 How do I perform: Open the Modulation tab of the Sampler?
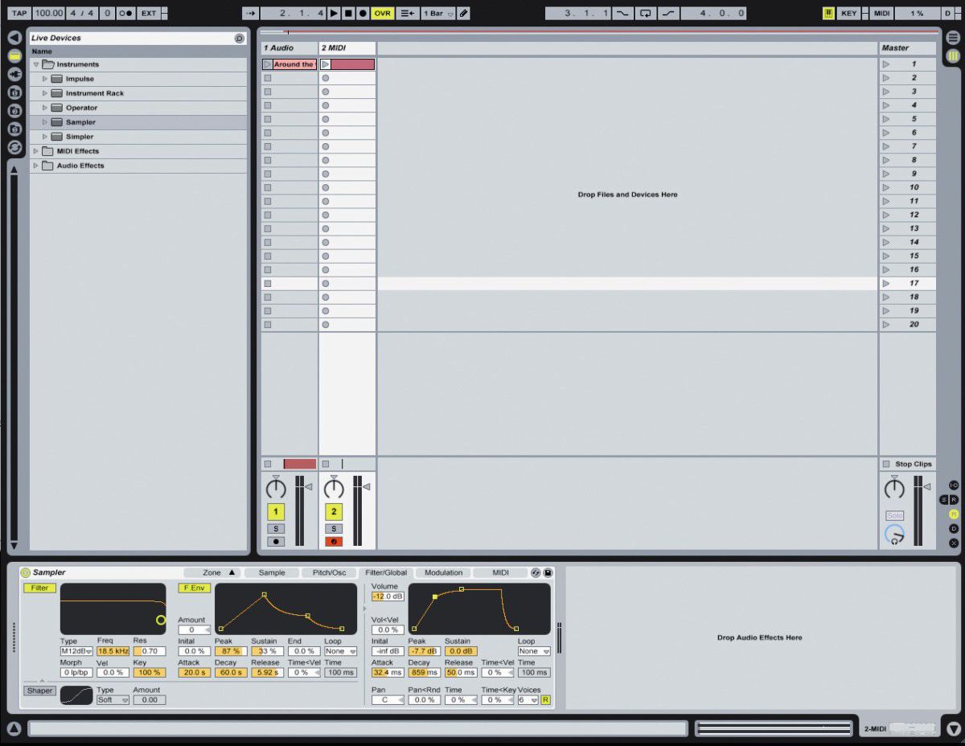pos(442,572)
